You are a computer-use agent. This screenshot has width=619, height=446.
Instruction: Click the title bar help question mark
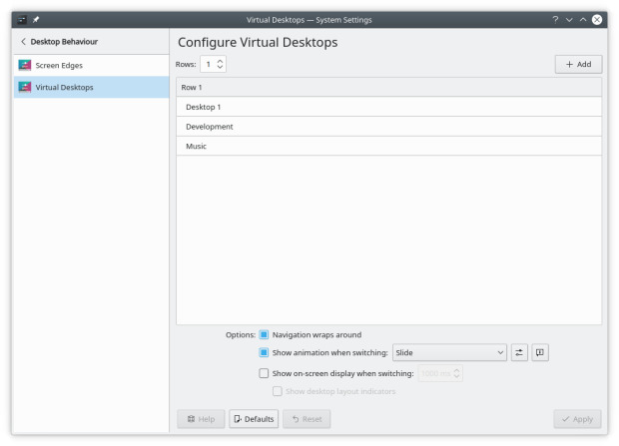(555, 20)
